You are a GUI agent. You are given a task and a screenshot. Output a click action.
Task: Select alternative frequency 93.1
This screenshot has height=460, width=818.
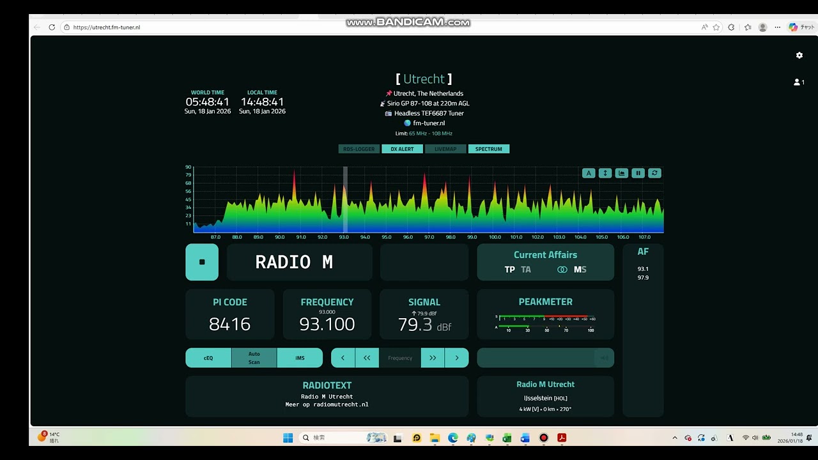coord(643,269)
